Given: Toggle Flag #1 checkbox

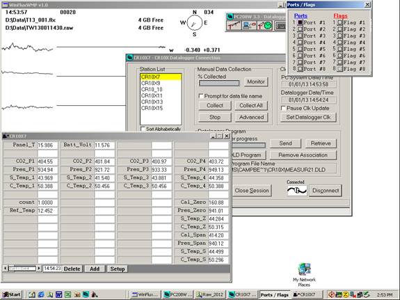Looking at the screenshot, I should (x=339, y=23).
